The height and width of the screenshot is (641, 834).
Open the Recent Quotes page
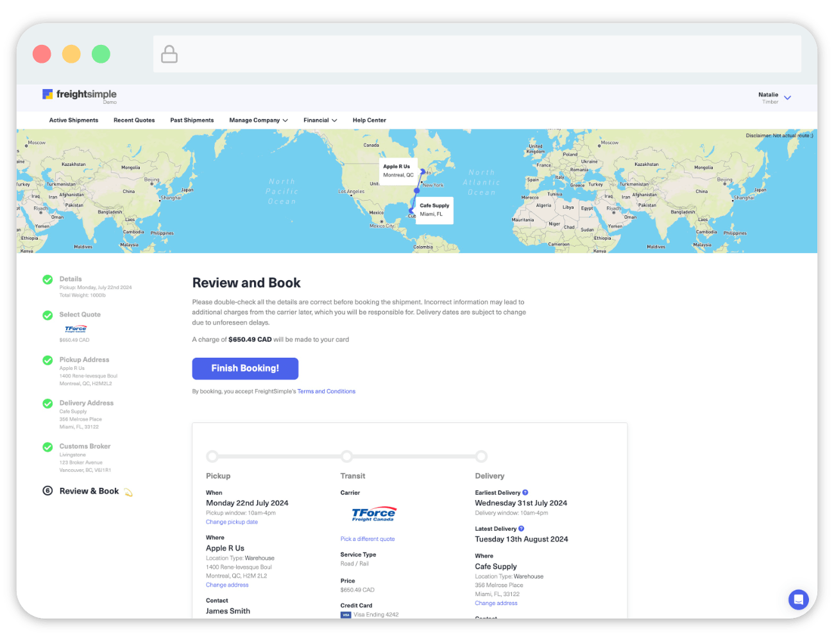pyautogui.click(x=134, y=121)
